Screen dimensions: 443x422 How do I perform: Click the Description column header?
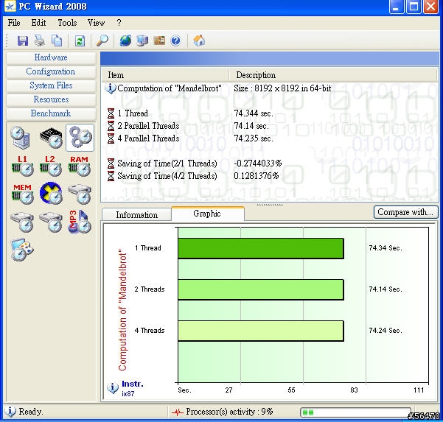[x=333, y=75]
